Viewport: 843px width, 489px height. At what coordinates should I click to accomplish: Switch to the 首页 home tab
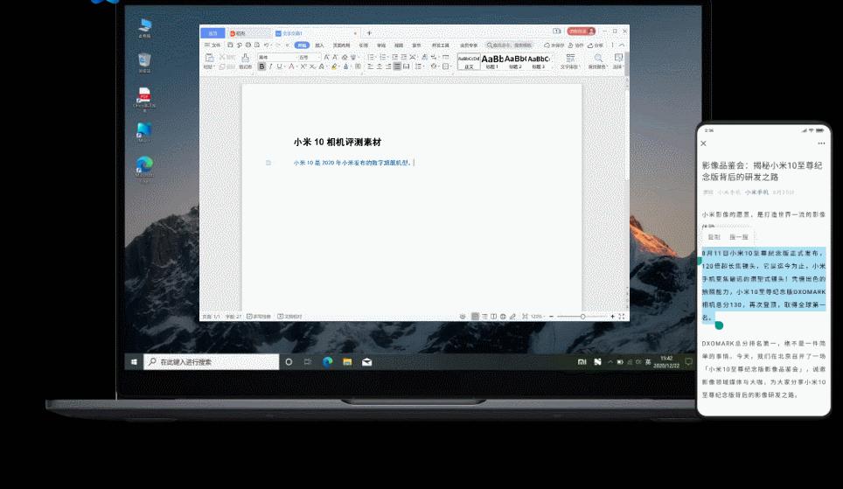pyautogui.click(x=212, y=33)
